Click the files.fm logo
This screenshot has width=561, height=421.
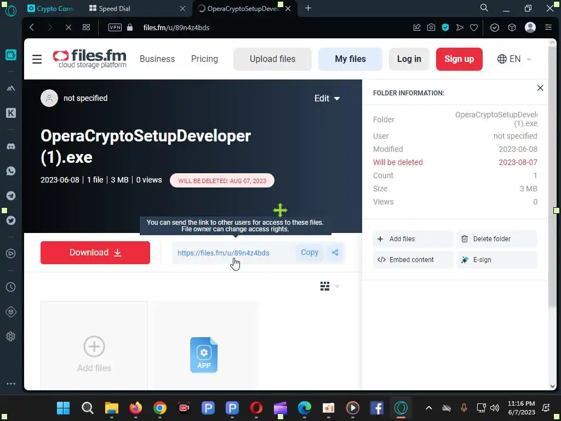(89, 59)
